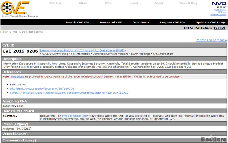Click Update a CVE Entry

point(210,22)
